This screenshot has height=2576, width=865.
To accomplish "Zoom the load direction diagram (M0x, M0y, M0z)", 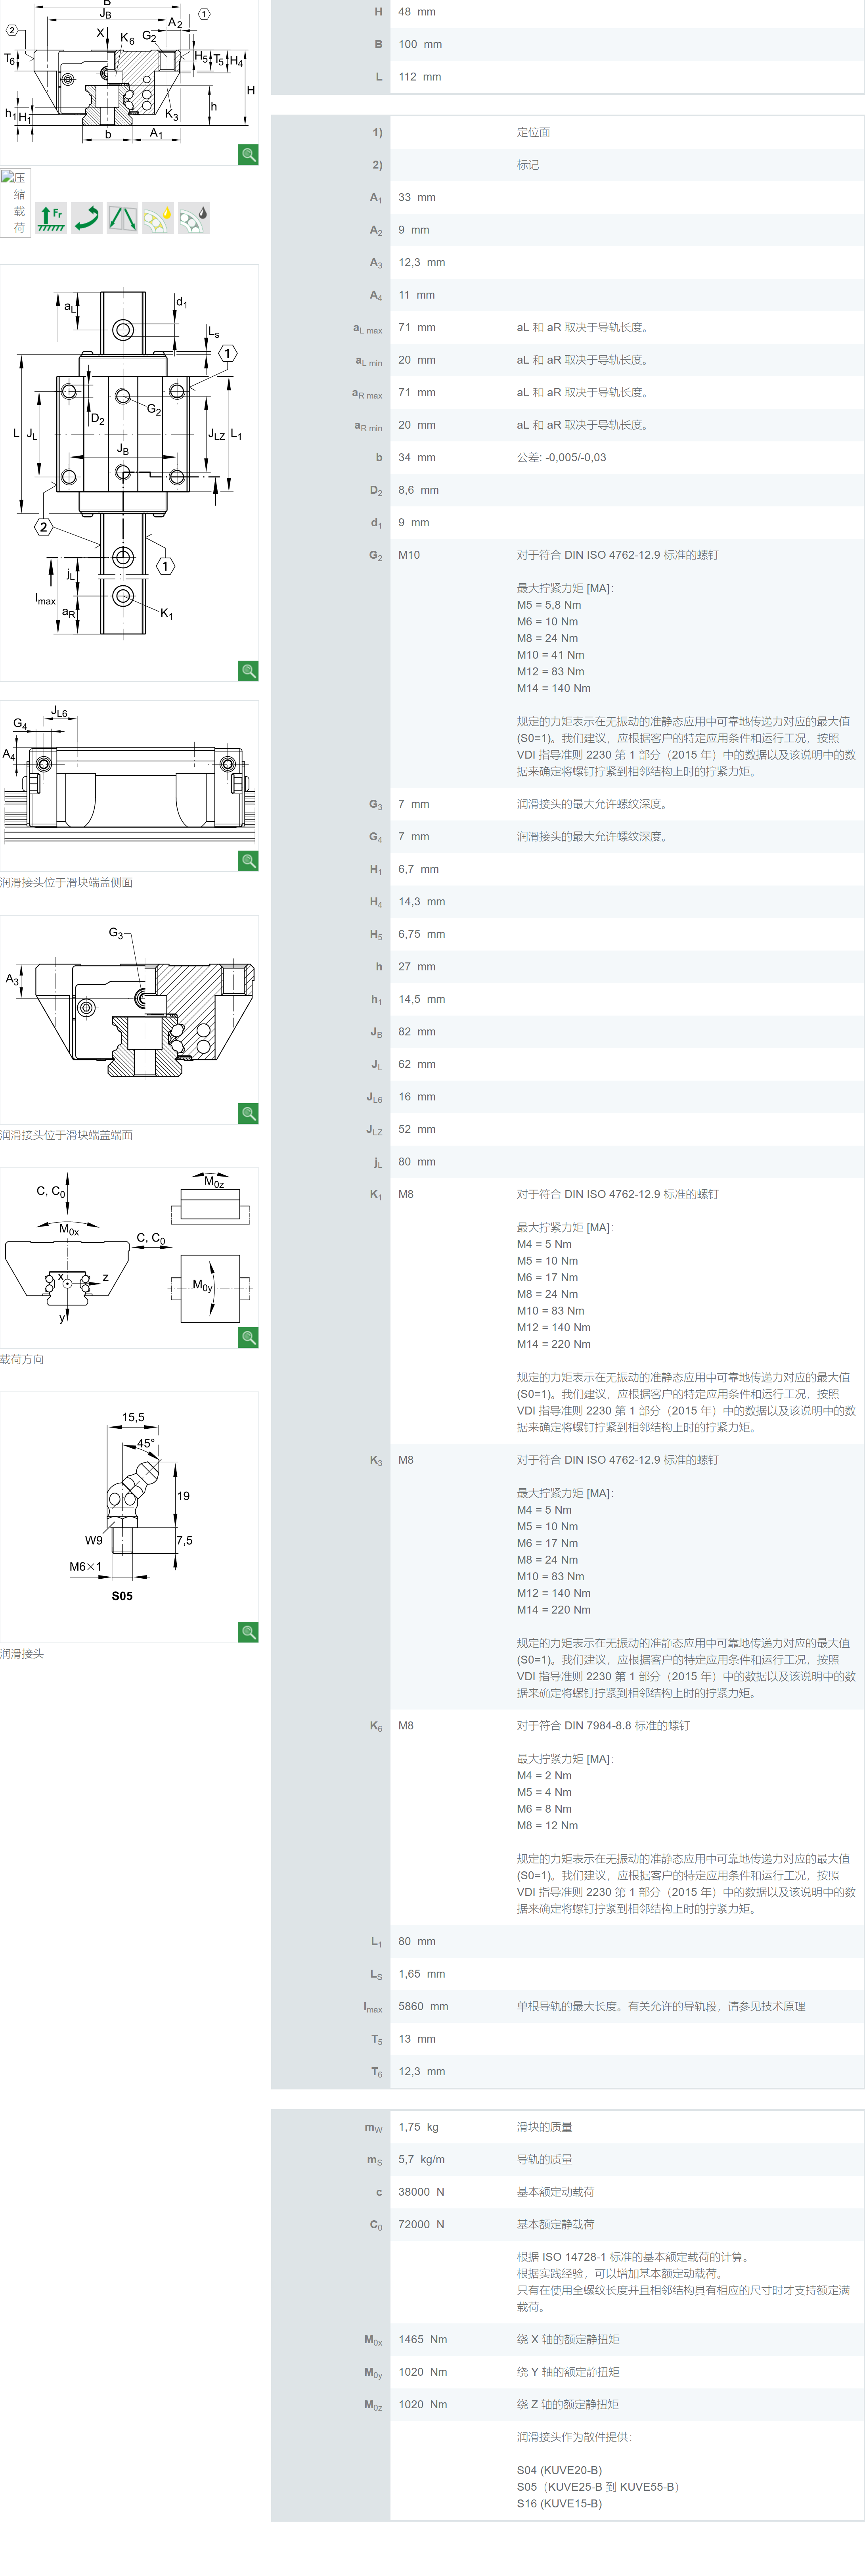I will tap(248, 1337).
